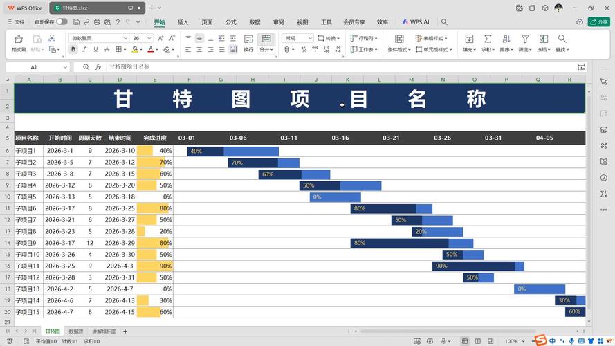Screen dimensions: 615x346
Task: Click the Conditional Formatting (条件格式) icon
Action: [x=399, y=39]
